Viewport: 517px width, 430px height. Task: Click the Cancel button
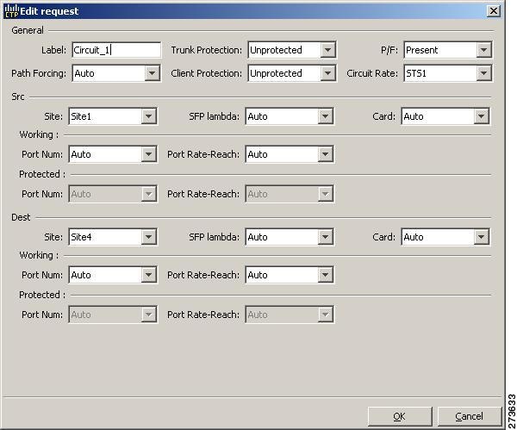470,416
